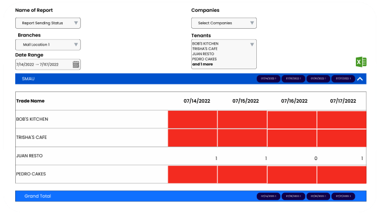The image size is (380, 214).
Task: Click BOB'S KITCHEN entry in the Tenants box
Action: tap(205, 43)
